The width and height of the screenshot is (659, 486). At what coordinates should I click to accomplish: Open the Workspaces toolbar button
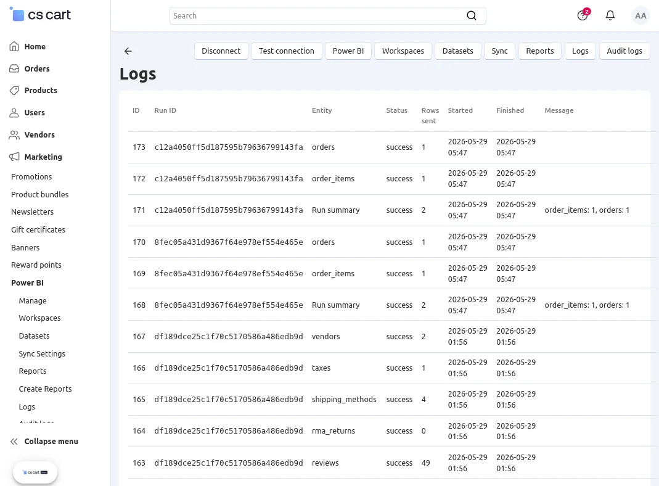point(403,51)
